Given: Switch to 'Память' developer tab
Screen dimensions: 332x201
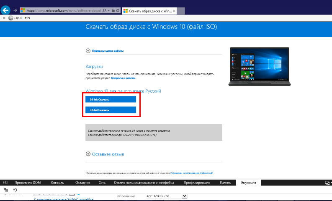Looking at the screenshot, I should (225, 183).
